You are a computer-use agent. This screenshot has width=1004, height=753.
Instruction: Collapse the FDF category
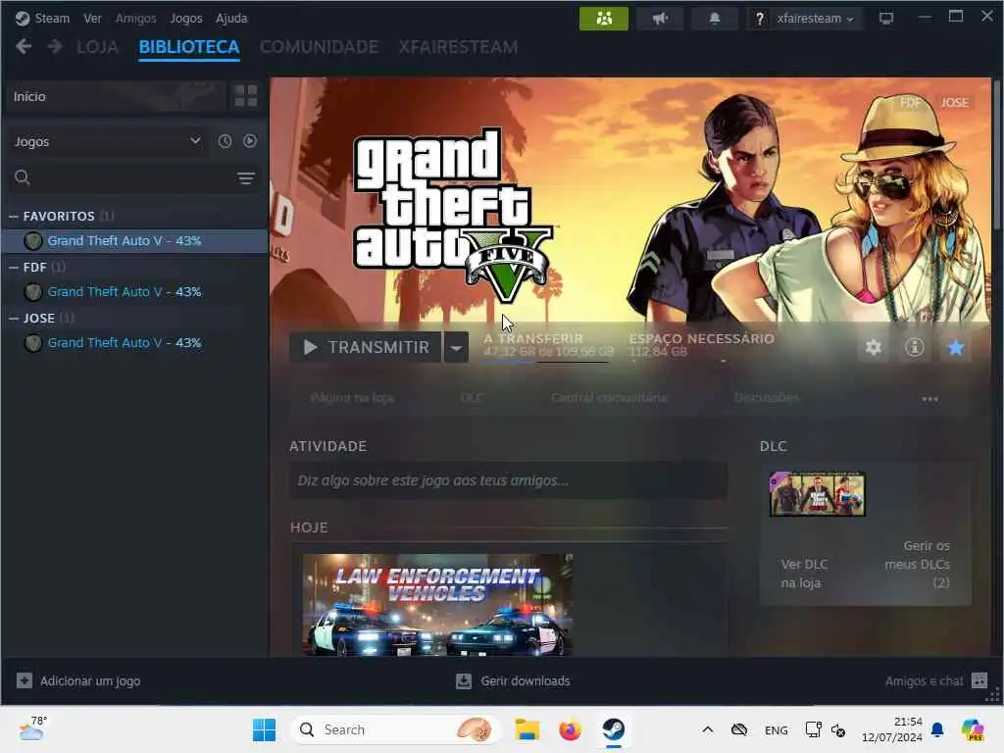14,267
